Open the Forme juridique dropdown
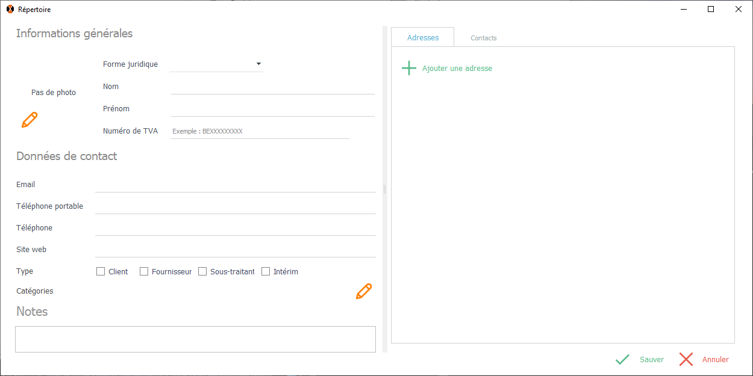Image resolution: width=753 pixels, height=376 pixels. click(x=216, y=64)
